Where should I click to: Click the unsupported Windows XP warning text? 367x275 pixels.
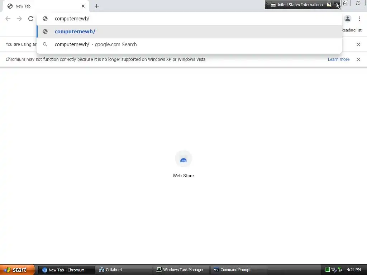[105, 59]
